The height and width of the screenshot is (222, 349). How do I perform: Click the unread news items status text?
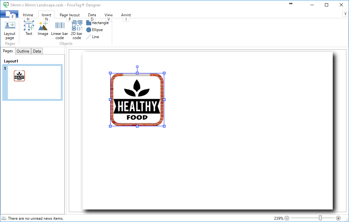(36, 218)
